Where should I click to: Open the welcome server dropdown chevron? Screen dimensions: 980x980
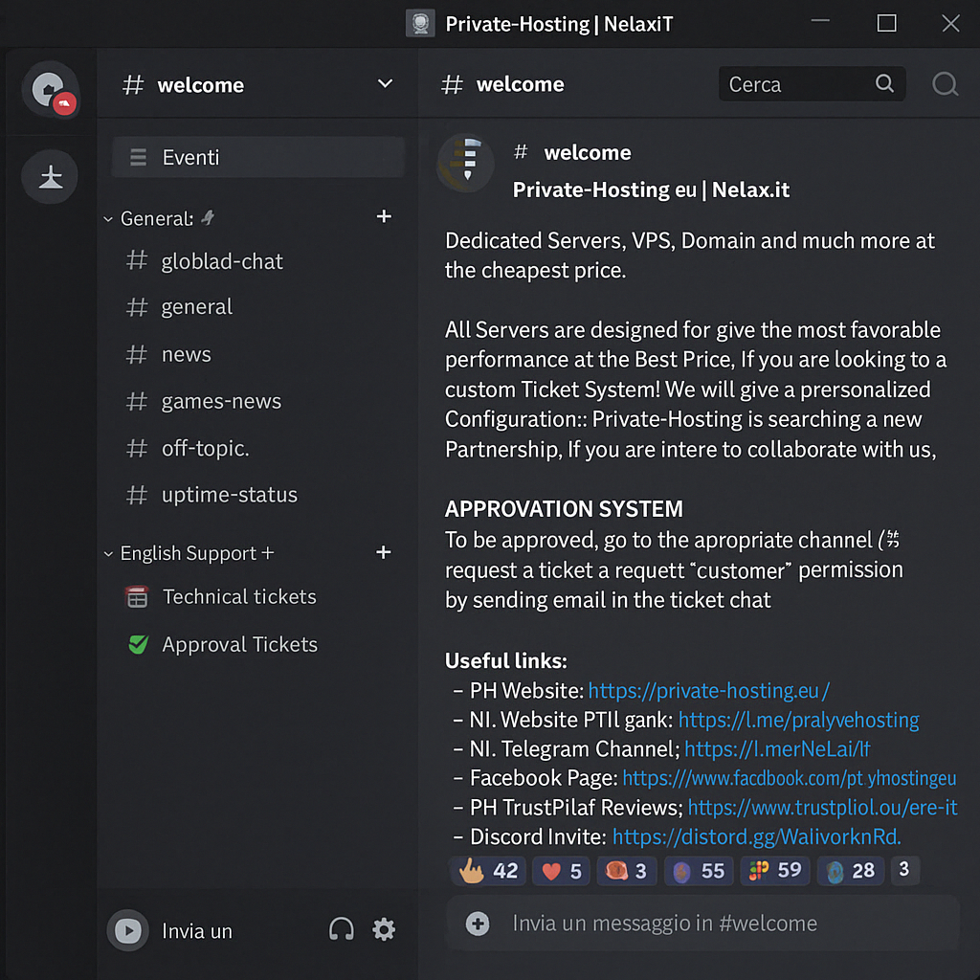click(385, 84)
